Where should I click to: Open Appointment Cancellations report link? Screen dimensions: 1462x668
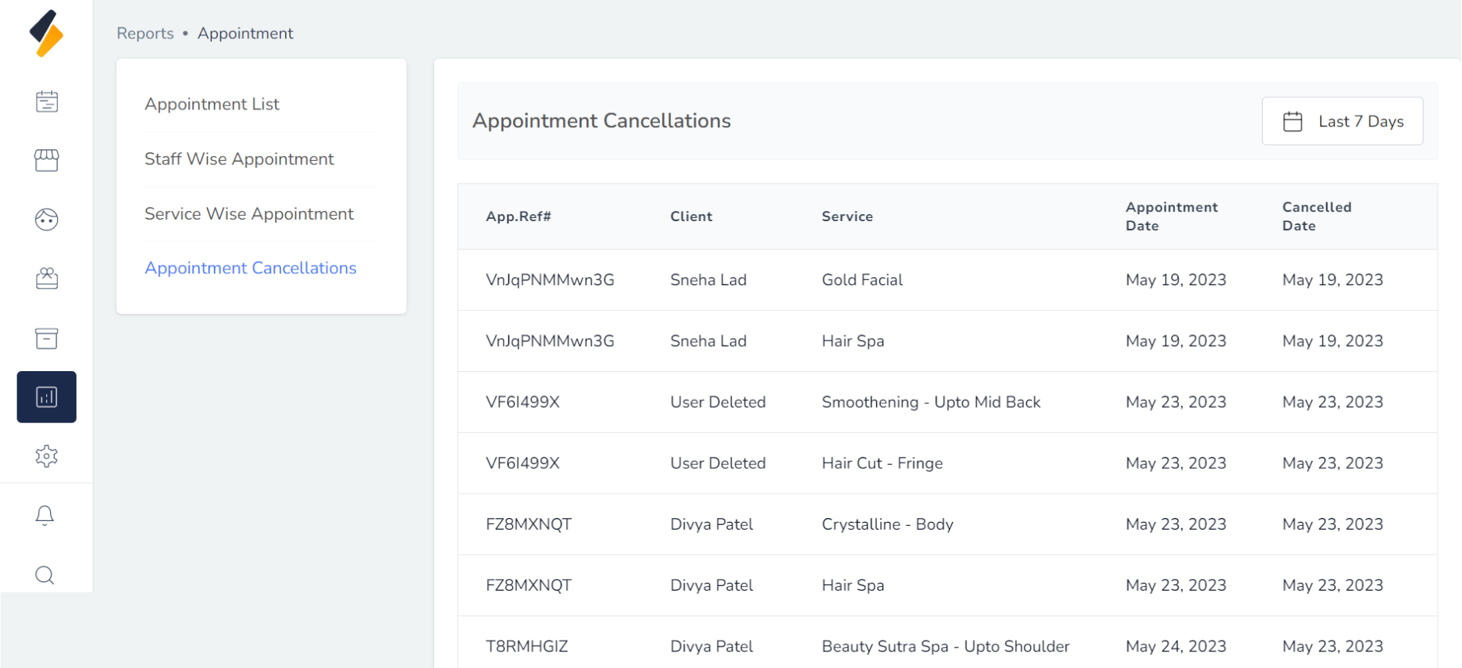[251, 268]
